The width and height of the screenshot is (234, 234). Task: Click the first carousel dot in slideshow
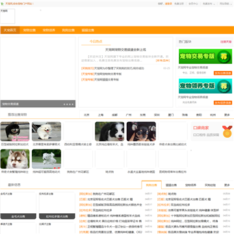click(64, 104)
